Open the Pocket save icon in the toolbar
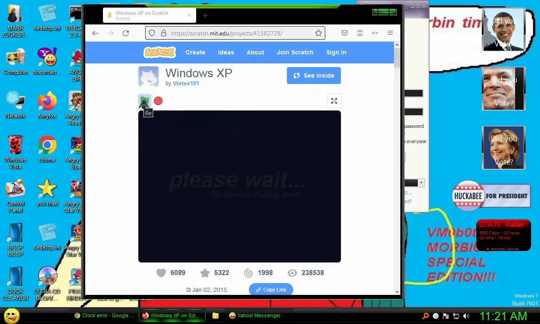540x324 pixels. click(x=345, y=33)
